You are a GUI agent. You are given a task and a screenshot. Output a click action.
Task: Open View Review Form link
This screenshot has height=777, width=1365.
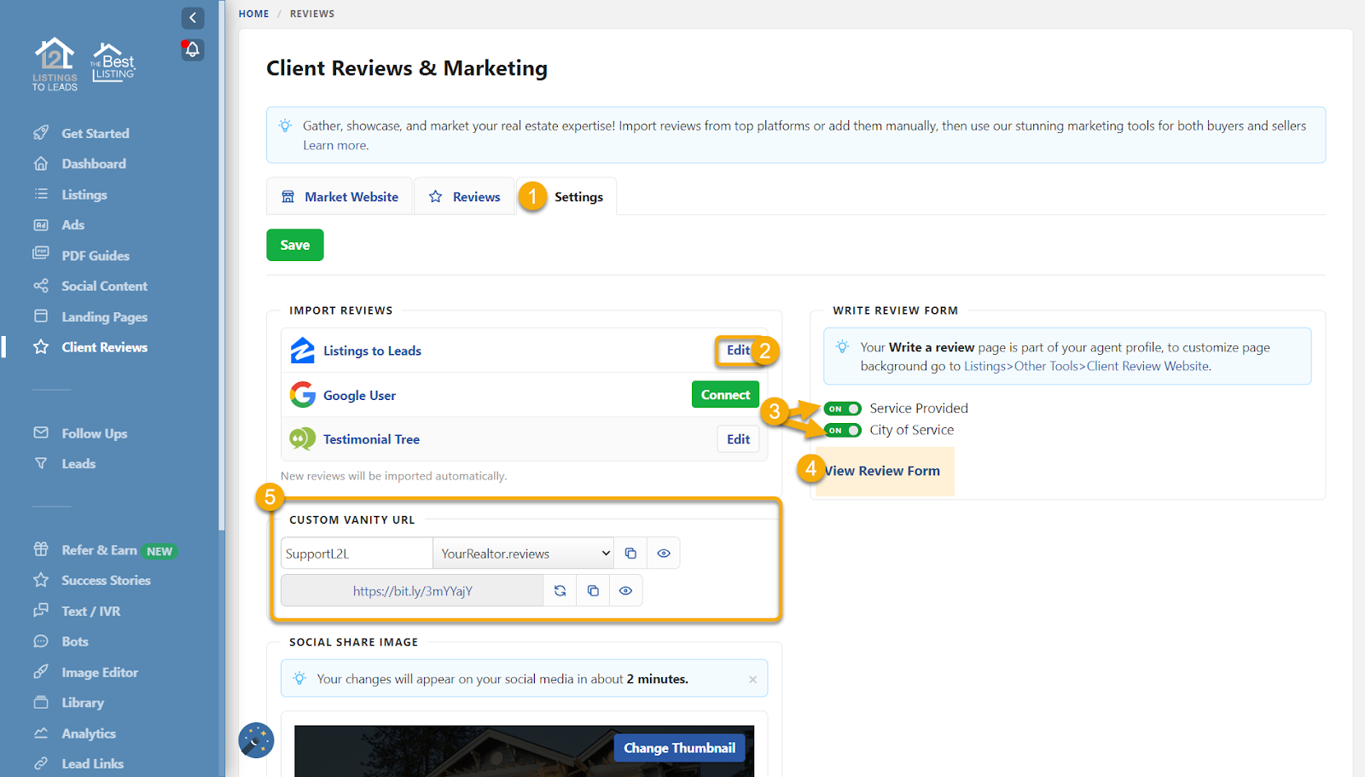tap(883, 471)
